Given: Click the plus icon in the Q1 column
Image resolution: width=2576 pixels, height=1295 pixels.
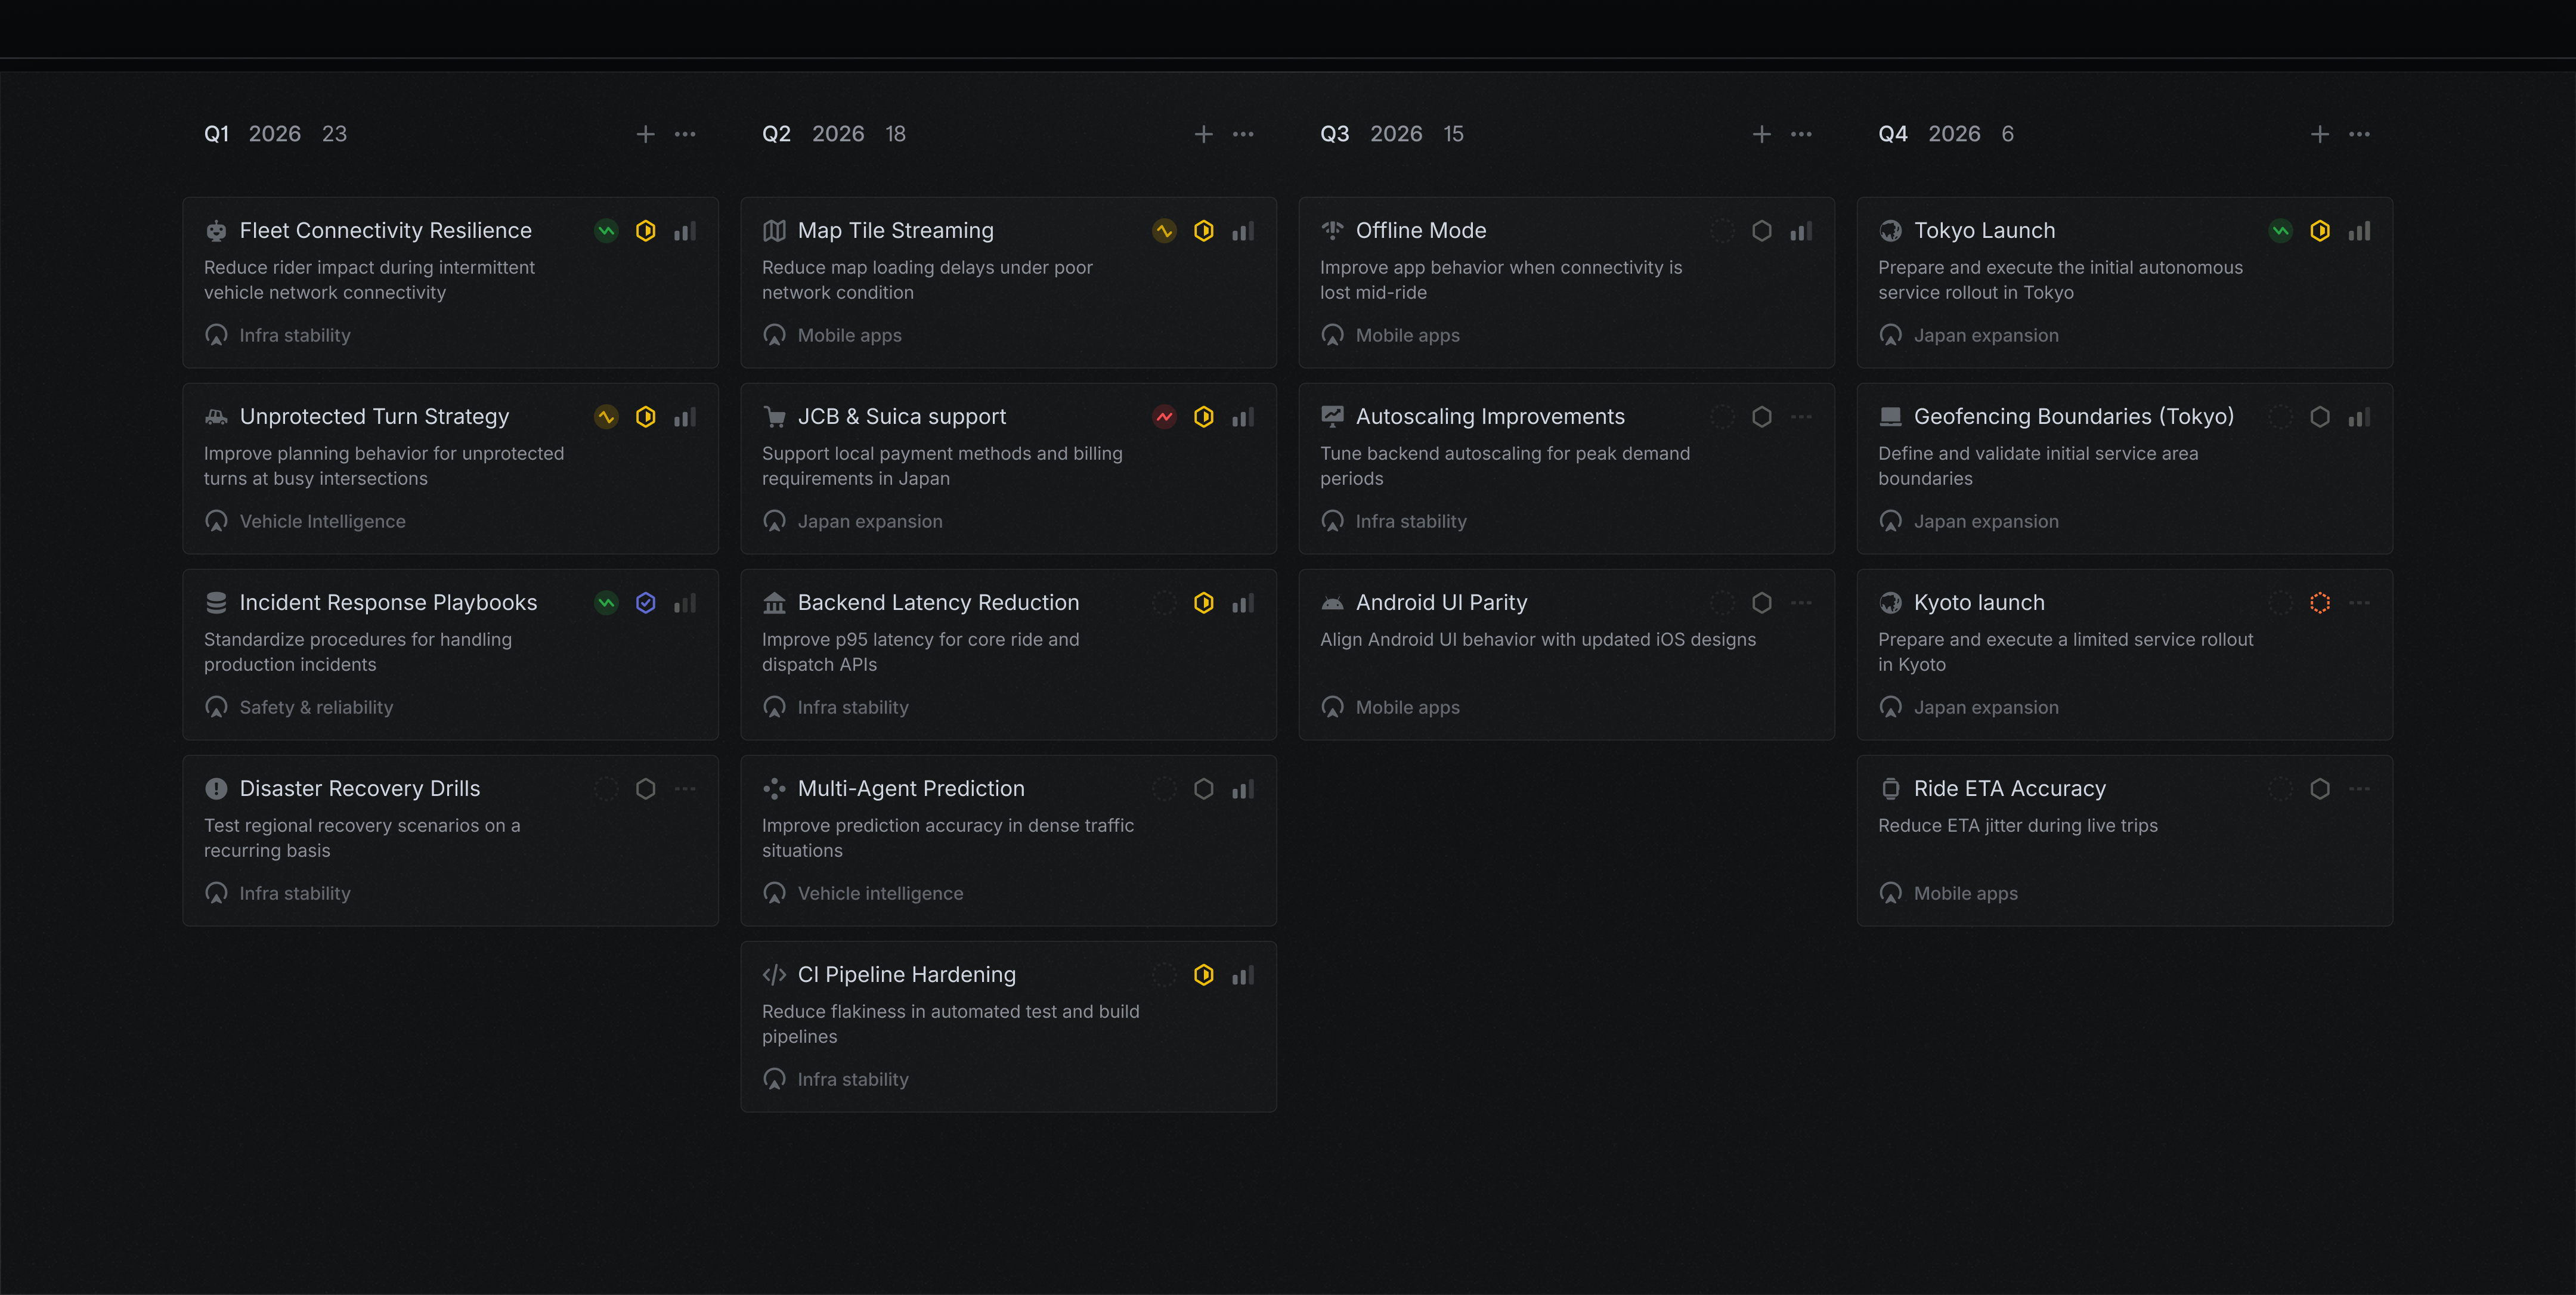Looking at the screenshot, I should 645,134.
